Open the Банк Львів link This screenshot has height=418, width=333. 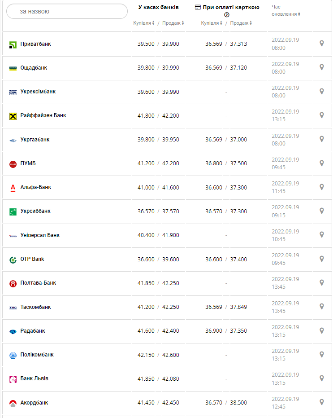pos(35,378)
